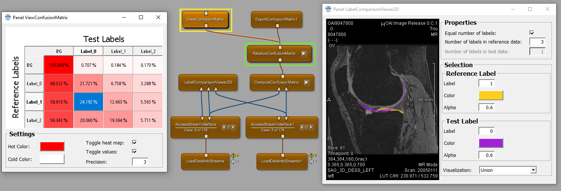The width and height of the screenshot is (561, 191).
Task: Click Reference Label Alpha field
Action: [487, 107]
